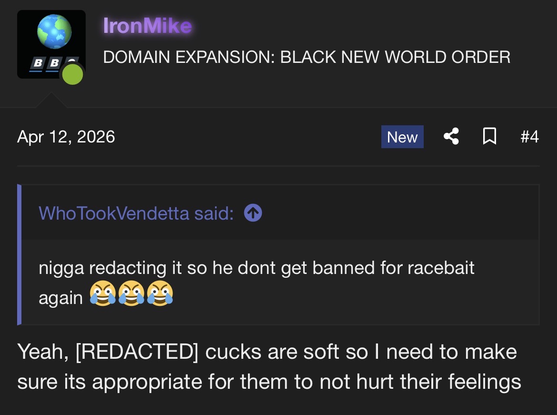
Task: Click the globe image in the avatar
Action: (x=54, y=31)
